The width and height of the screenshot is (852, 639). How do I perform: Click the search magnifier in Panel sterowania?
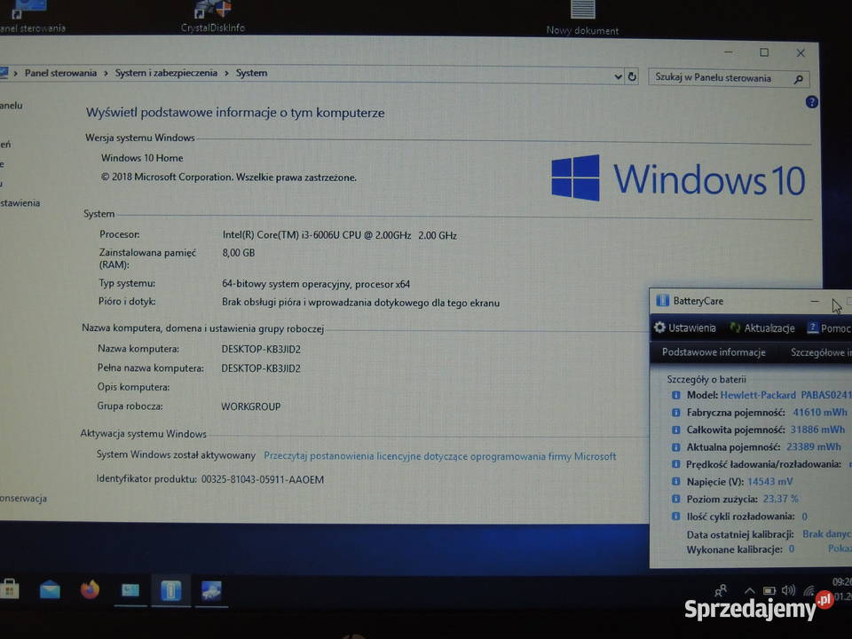798,79
